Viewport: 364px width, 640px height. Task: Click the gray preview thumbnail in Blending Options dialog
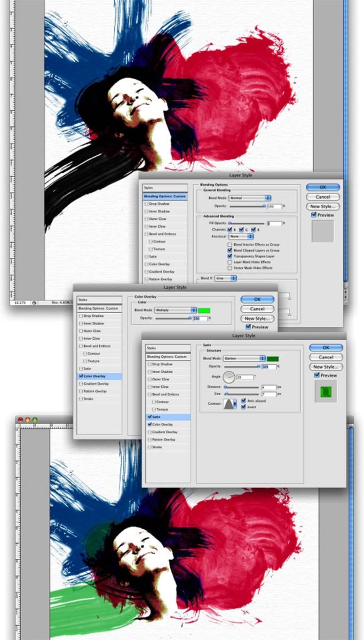pyautogui.click(x=323, y=231)
